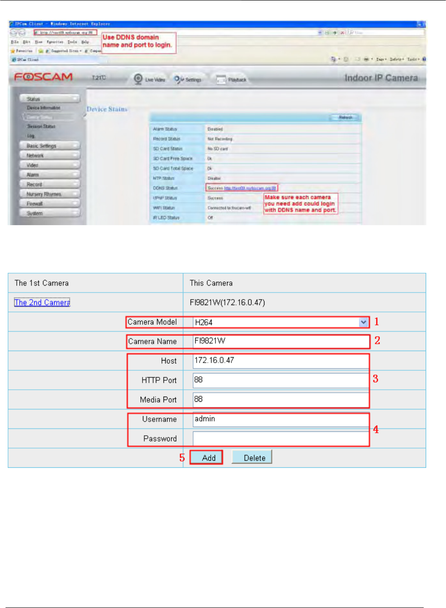The height and width of the screenshot is (608, 446).
Task: Click the Alarm Status value Disabled
Action: [215, 129]
